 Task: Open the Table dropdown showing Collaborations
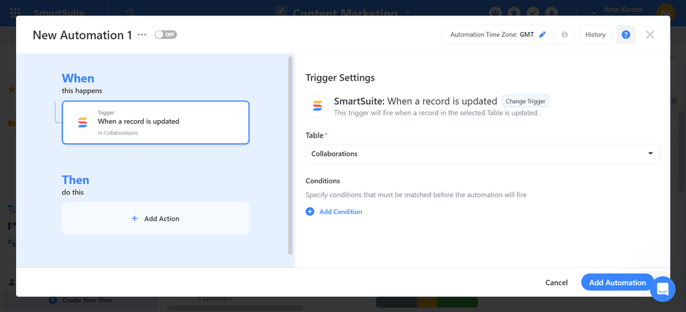[x=482, y=154]
